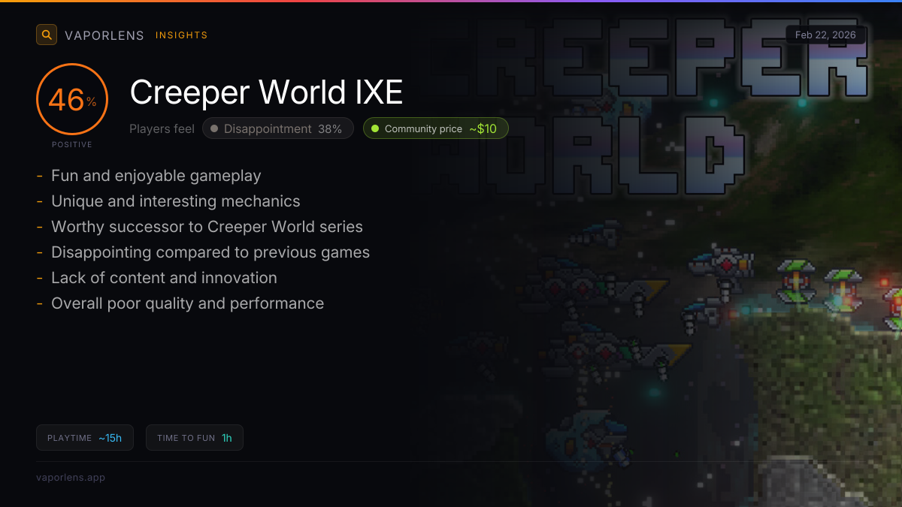The height and width of the screenshot is (507, 902).
Task: Open the VAPORLENS brand name
Action: tap(104, 35)
